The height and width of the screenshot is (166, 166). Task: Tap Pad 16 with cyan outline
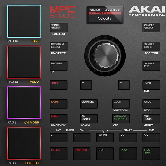point(24,22)
